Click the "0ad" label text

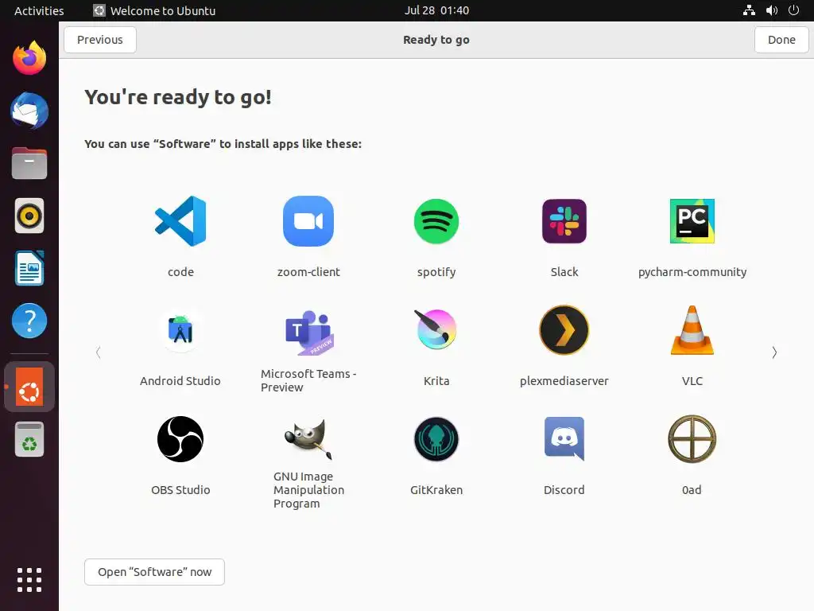[x=692, y=490]
